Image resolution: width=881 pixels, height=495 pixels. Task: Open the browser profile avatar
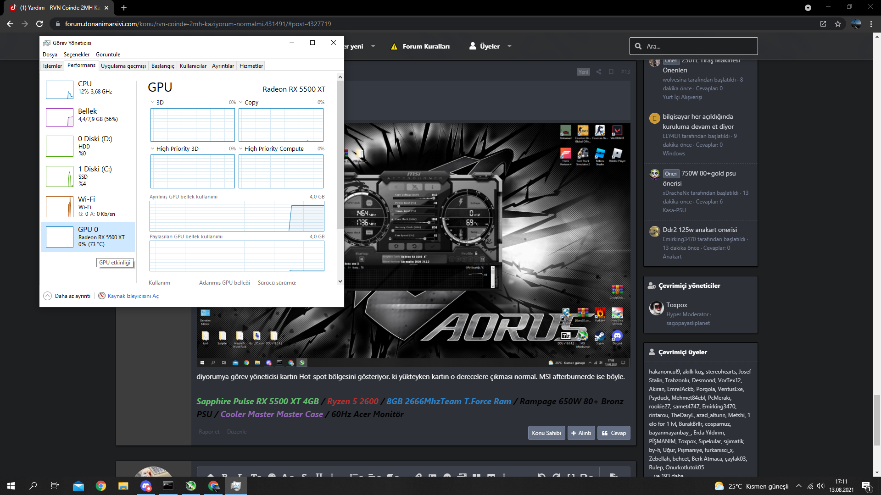pyautogui.click(x=856, y=24)
